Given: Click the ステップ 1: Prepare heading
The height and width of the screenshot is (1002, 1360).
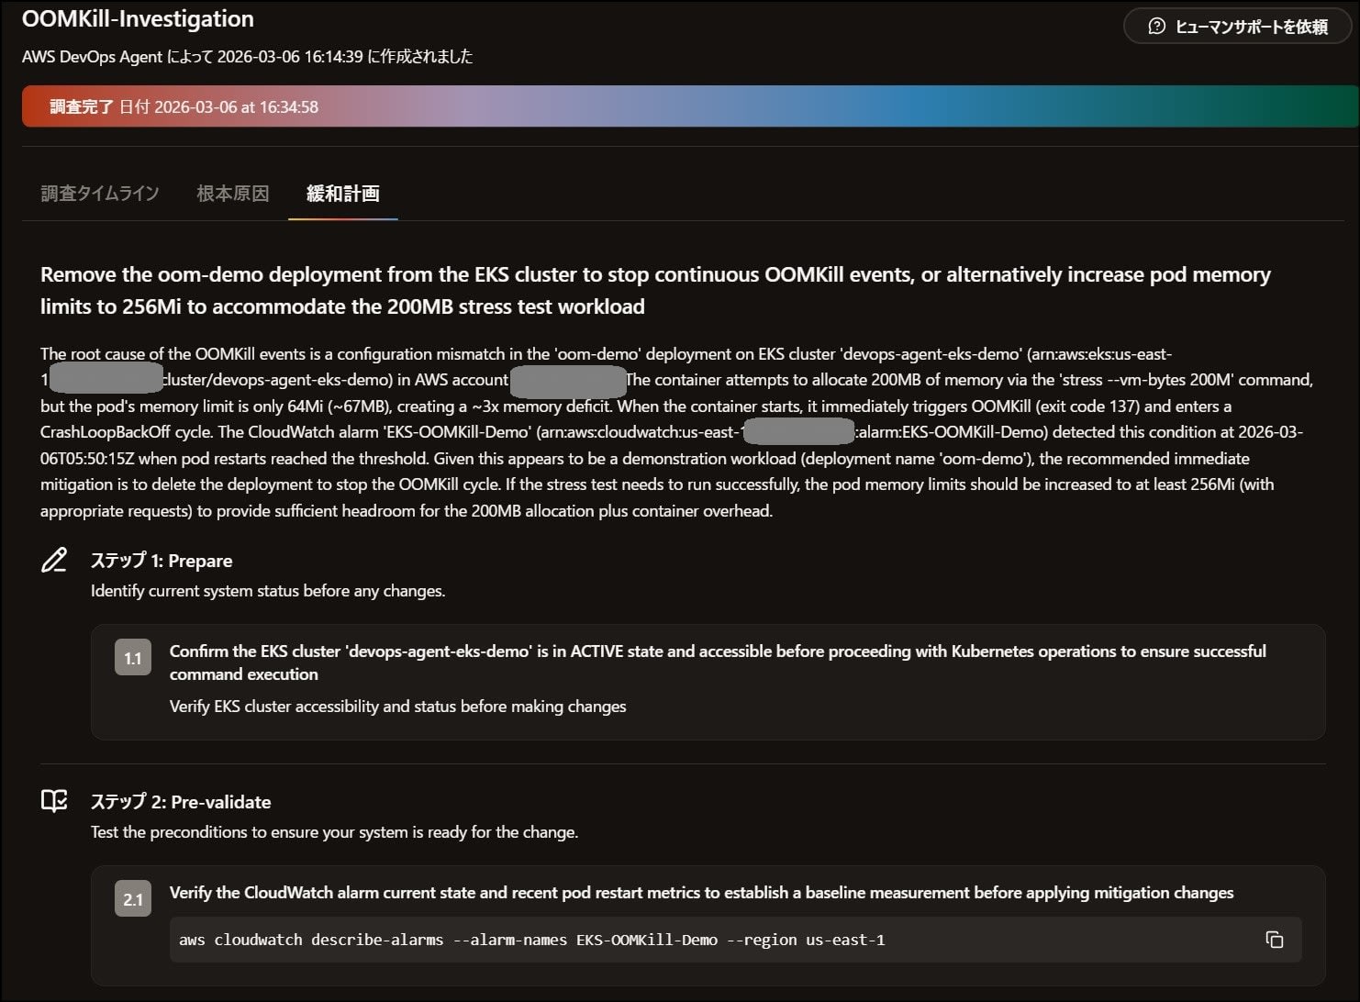Looking at the screenshot, I should click(162, 561).
